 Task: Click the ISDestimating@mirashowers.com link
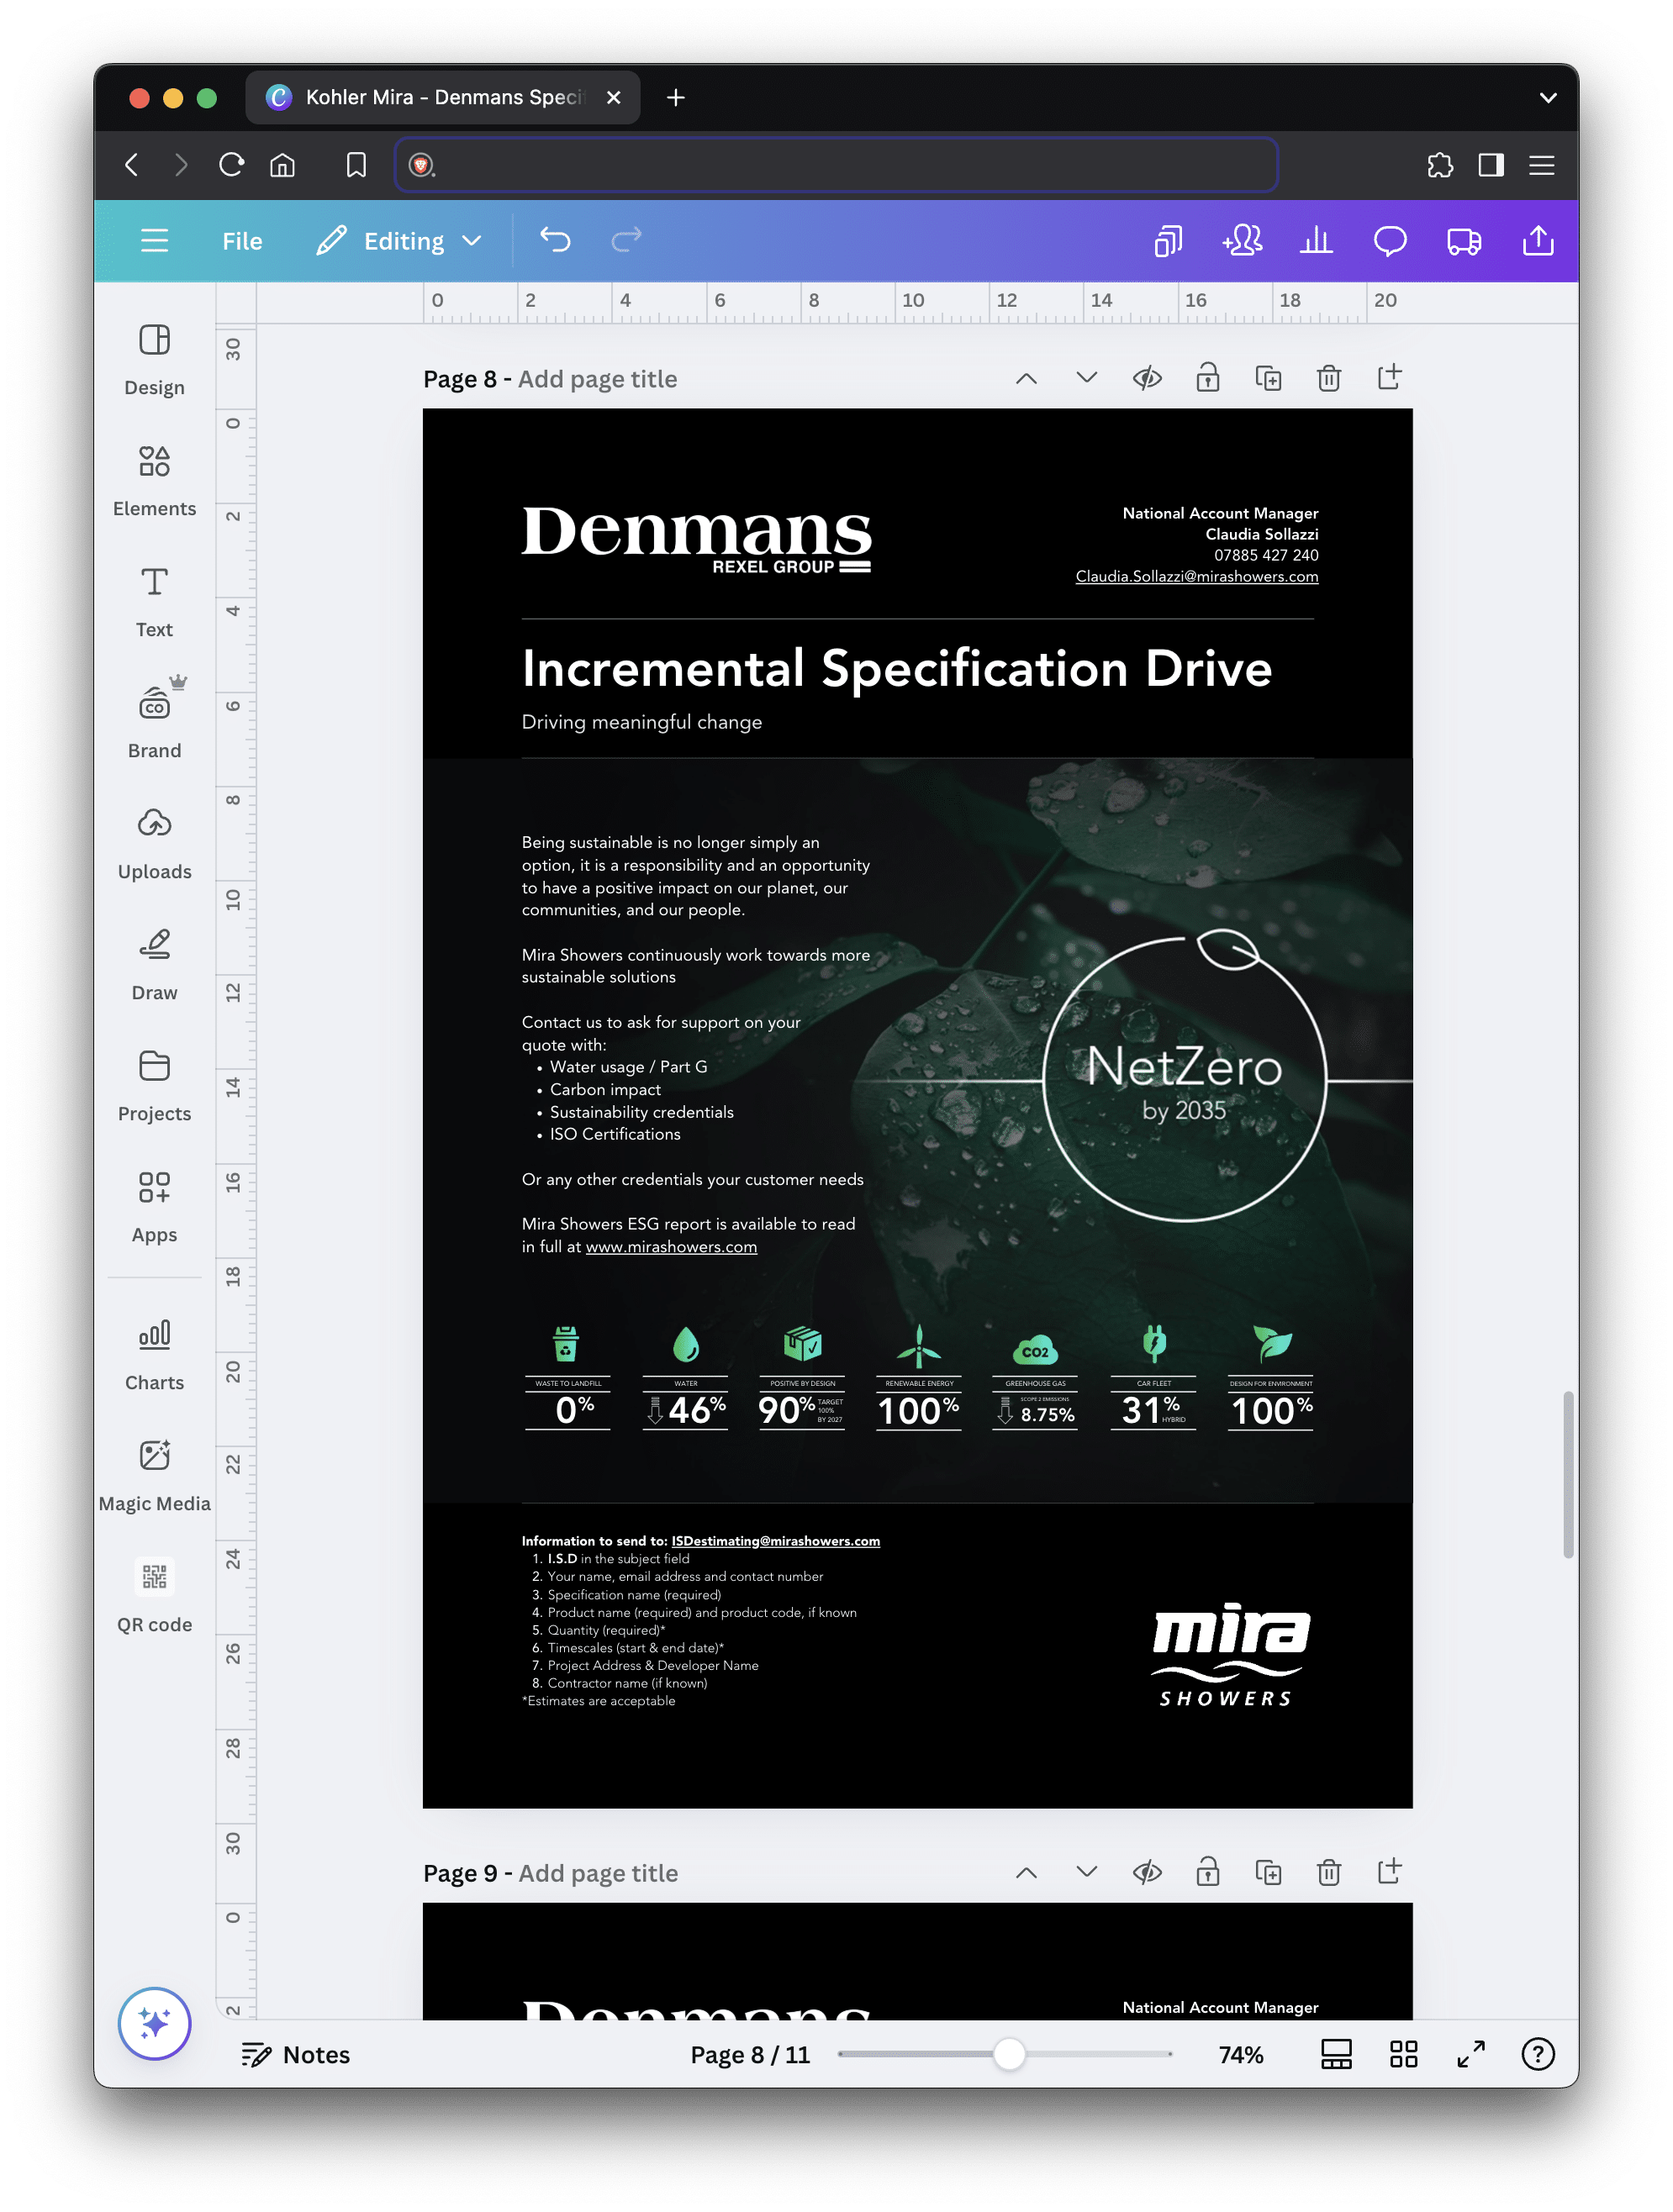click(x=775, y=1541)
